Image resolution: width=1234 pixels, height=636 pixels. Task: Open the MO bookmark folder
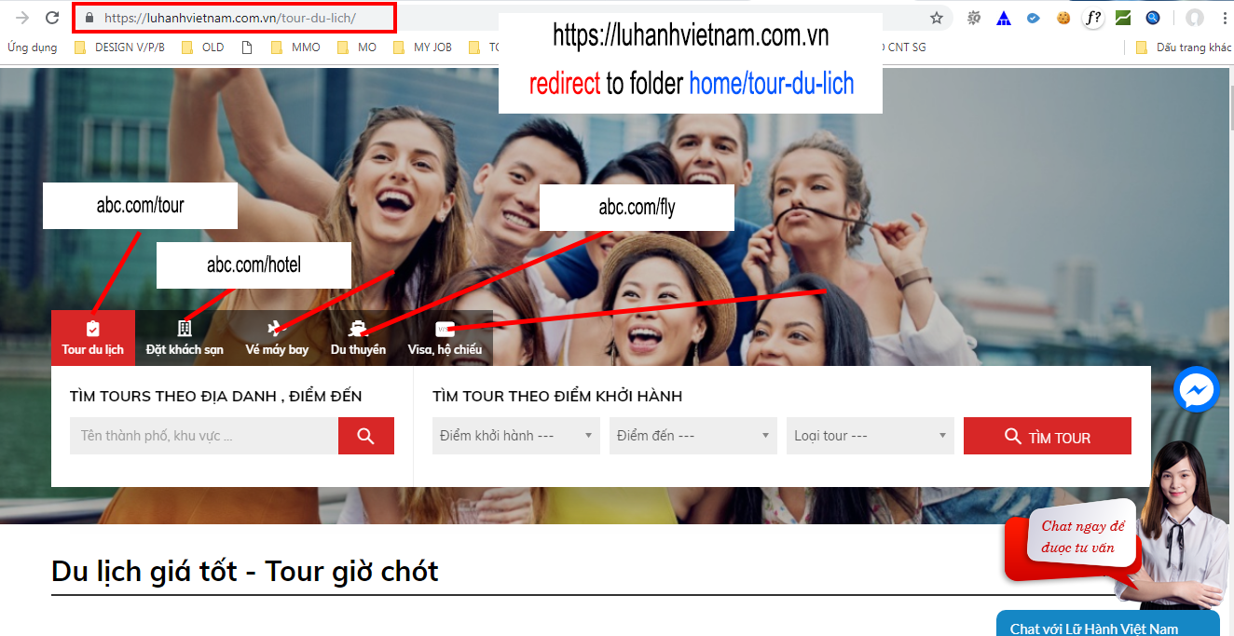(357, 47)
